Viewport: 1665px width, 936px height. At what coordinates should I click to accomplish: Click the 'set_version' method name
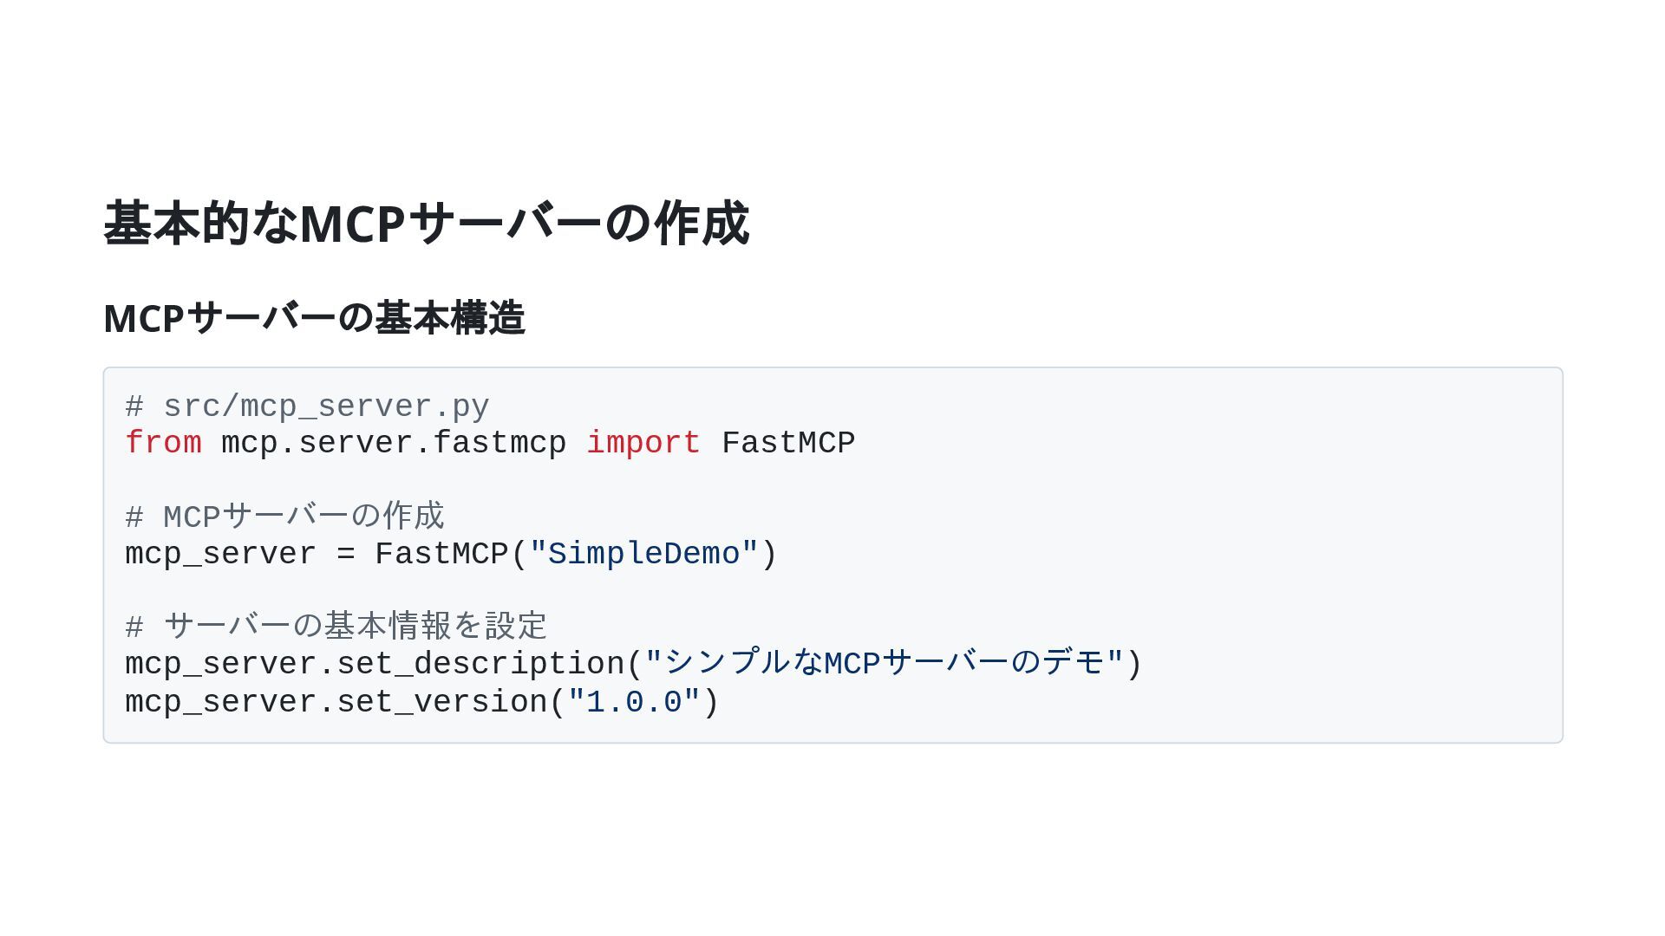441,702
